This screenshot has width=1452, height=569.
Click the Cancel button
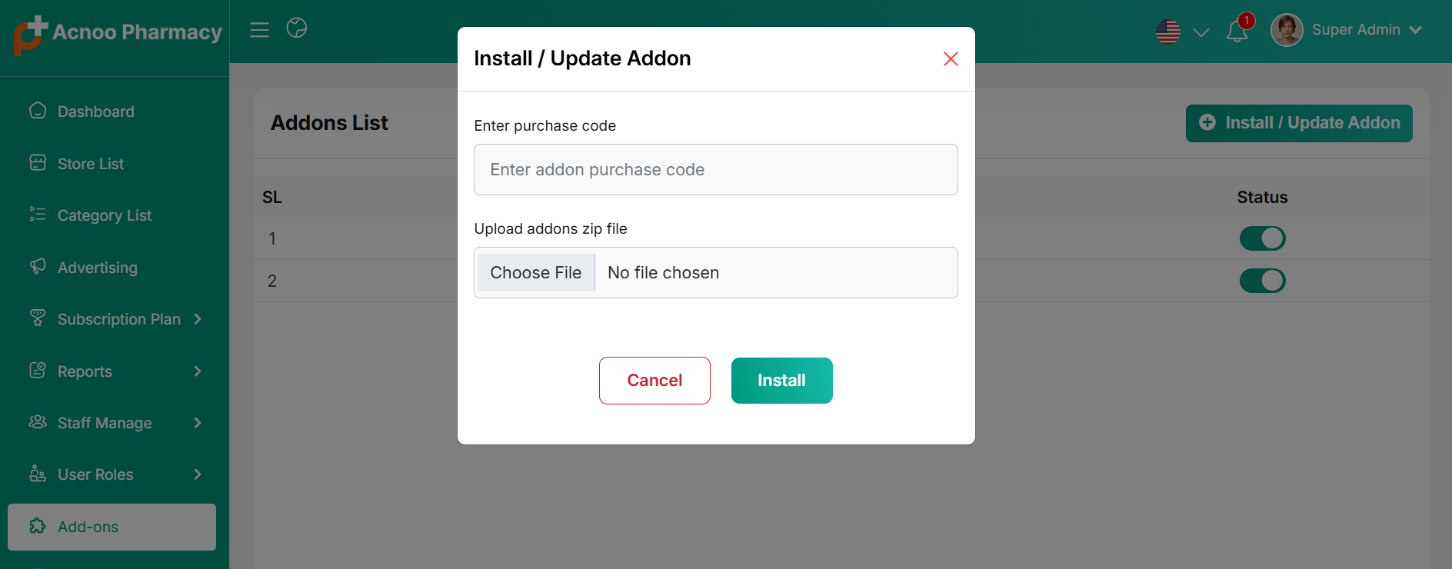point(654,381)
